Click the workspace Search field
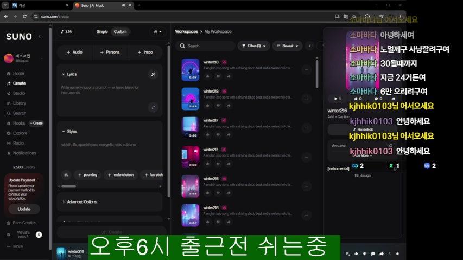Image resolution: width=463 pixels, height=260 pixels. click(206, 46)
